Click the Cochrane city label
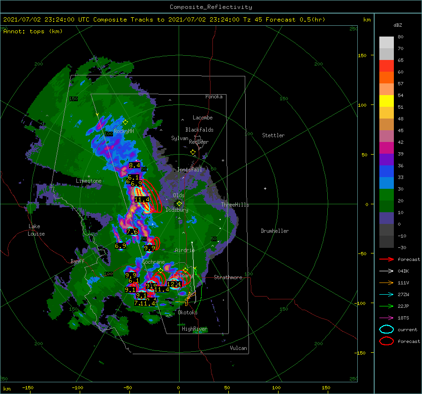This screenshot has height=394, width=422. 153,262
